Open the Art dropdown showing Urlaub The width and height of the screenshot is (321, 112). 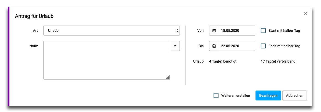tap(111, 31)
